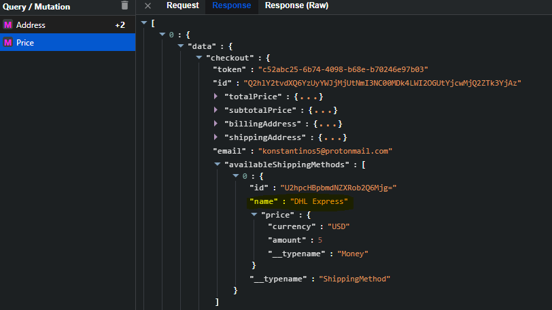
Task: Click the "amount" key
Action: [287, 240]
